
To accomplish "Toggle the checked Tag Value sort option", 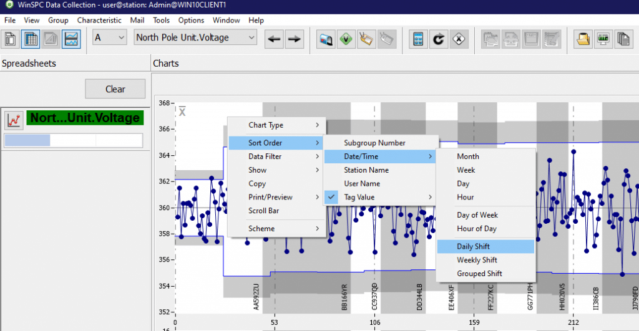I will [x=359, y=197].
